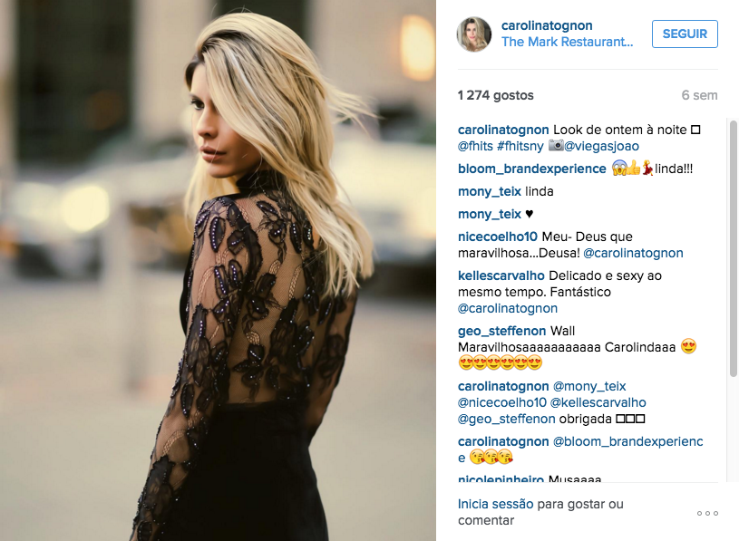Viewport: 739px width, 541px height.
Task: Open the @fhits mention in the caption
Action: [x=475, y=146]
